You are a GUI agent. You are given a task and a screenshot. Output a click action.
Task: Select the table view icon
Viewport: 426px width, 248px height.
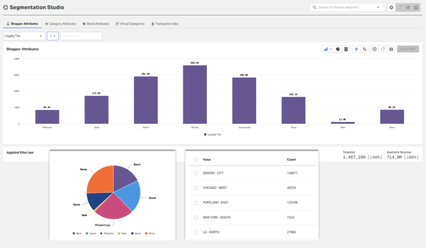click(x=346, y=49)
